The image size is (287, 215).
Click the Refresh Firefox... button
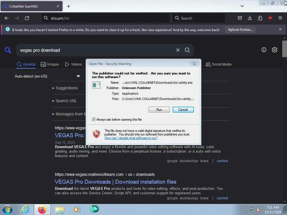tap(240, 30)
